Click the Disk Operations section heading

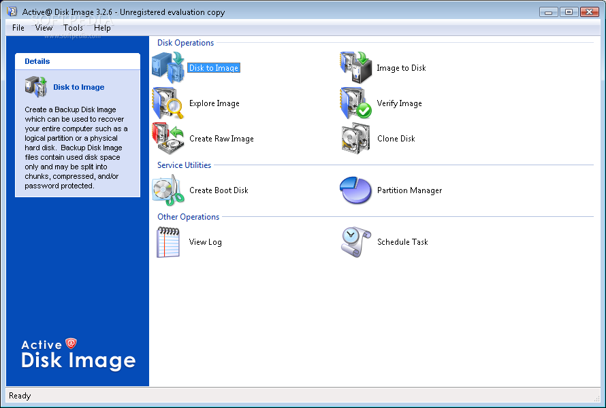point(185,43)
